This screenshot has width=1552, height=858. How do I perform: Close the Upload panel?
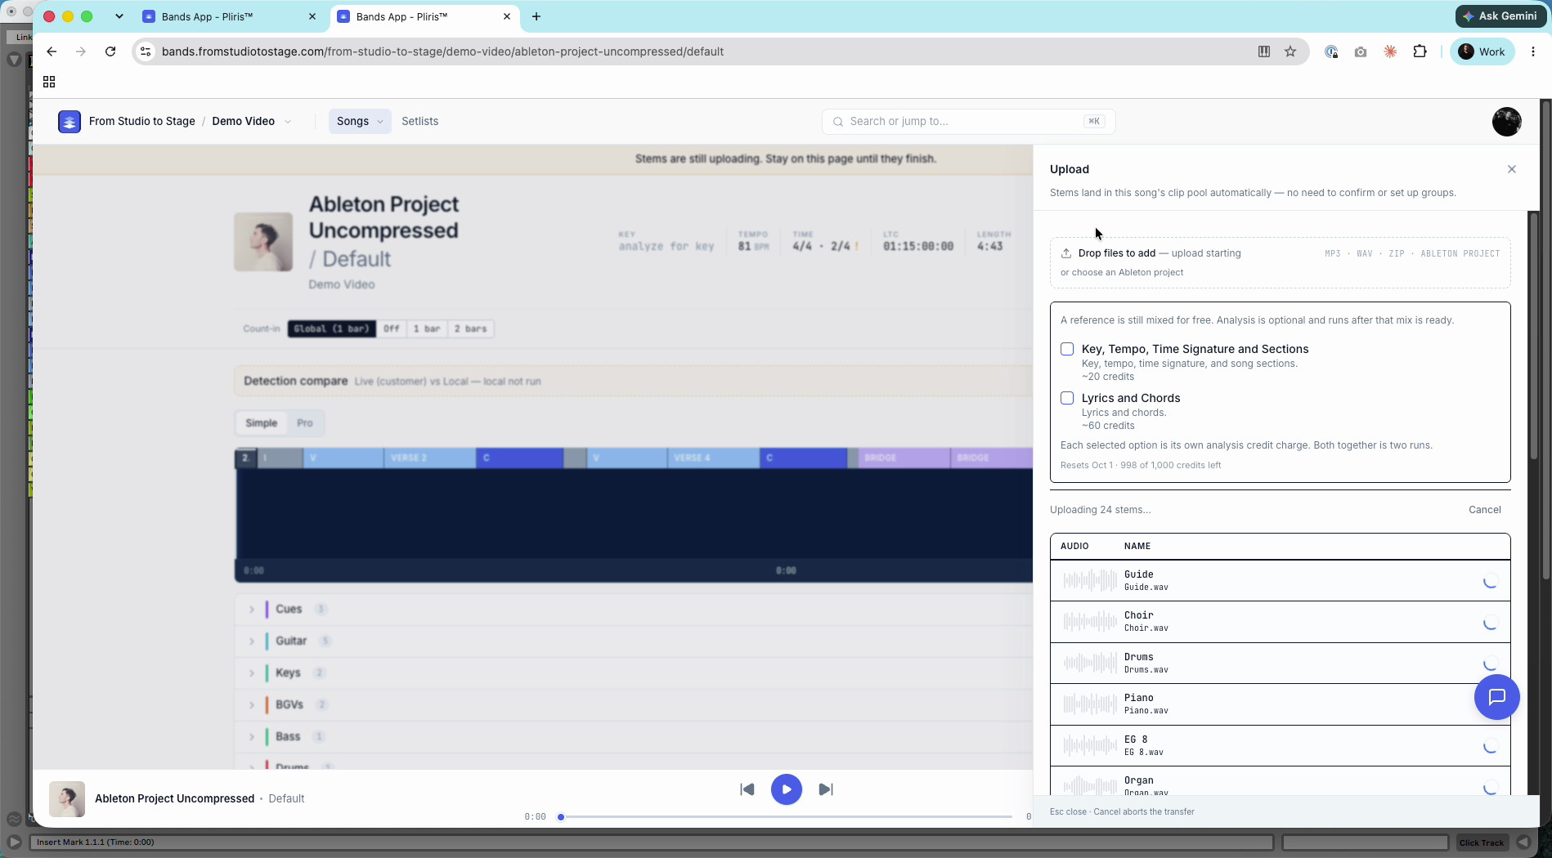click(x=1511, y=169)
